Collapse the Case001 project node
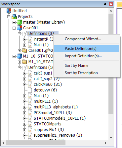Image resolution: width=122 pixels, height=148 pixels. [x=14, y=28]
